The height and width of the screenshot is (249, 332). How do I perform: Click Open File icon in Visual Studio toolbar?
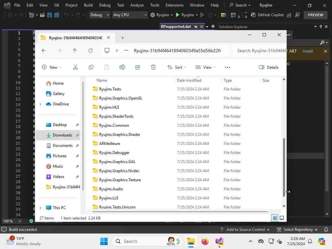coord(42,15)
